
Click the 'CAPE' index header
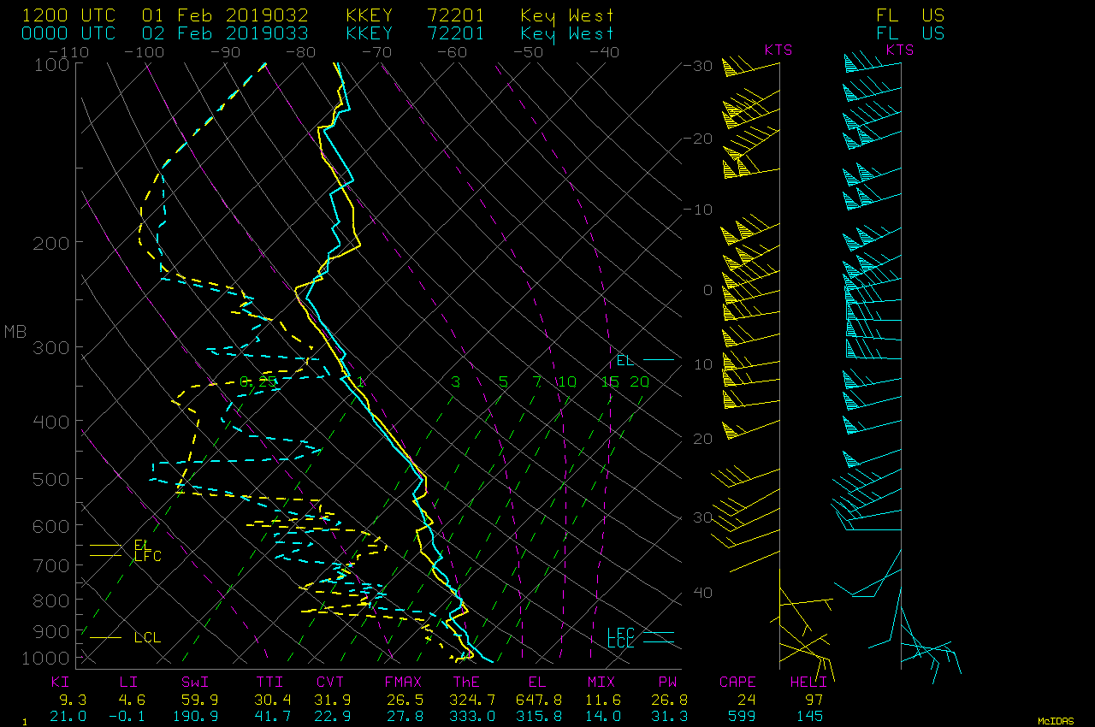point(737,683)
